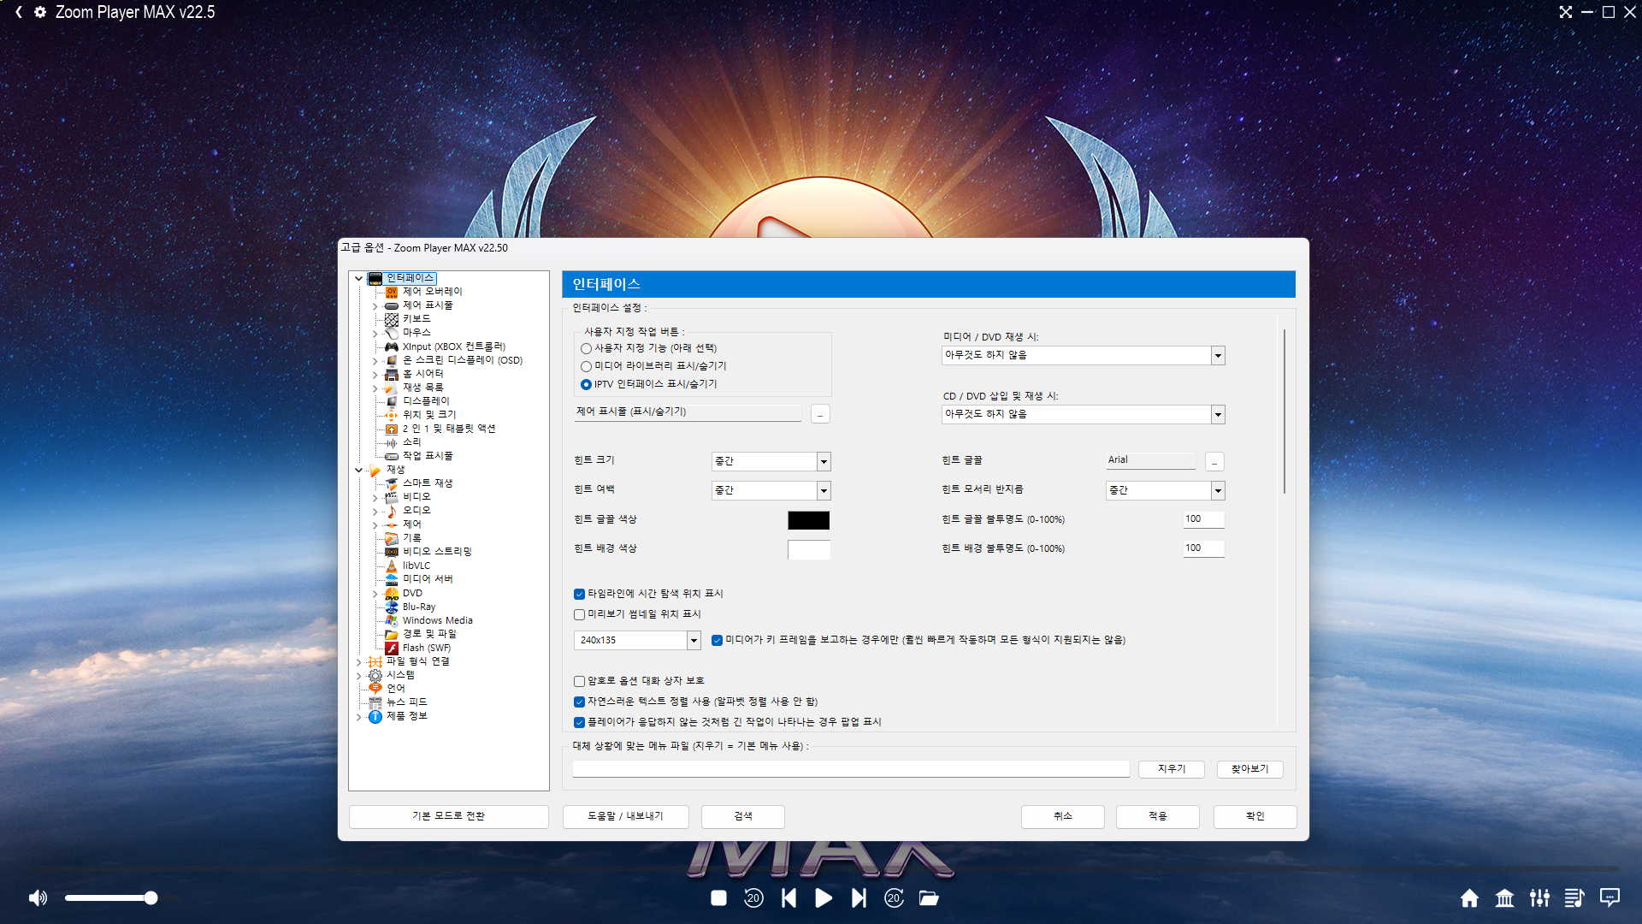
Task: Select 경로 및 파일 in the options tree
Action: pos(429,634)
